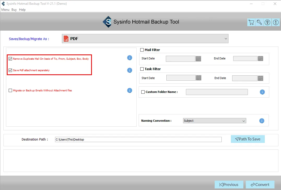Show info for Migrate Without Attachment files
This screenshot has height=190, width=281.
(x=130, y=91)
